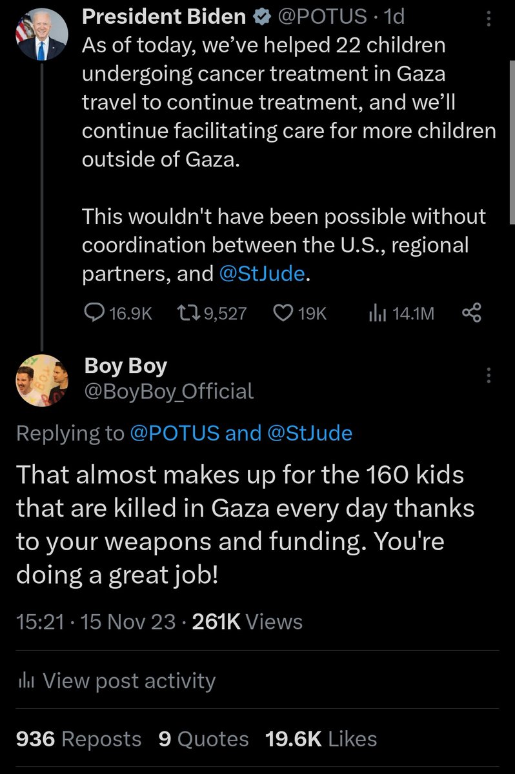This screenshot has height=774, width=515.
Task: Open the Boy Boy profile avatar
Action: [x=42, y=380]
